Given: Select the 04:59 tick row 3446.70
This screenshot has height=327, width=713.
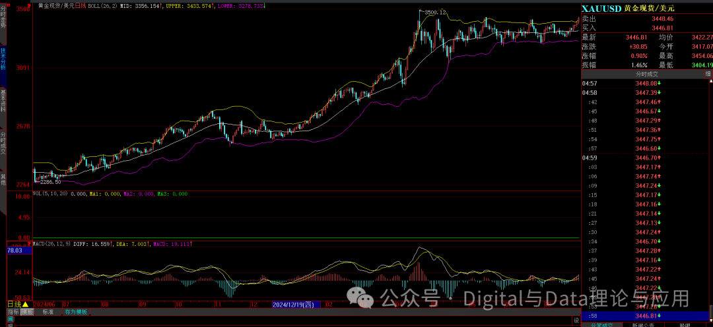Looking at the screenshot, I should click(x=644, y=158).
